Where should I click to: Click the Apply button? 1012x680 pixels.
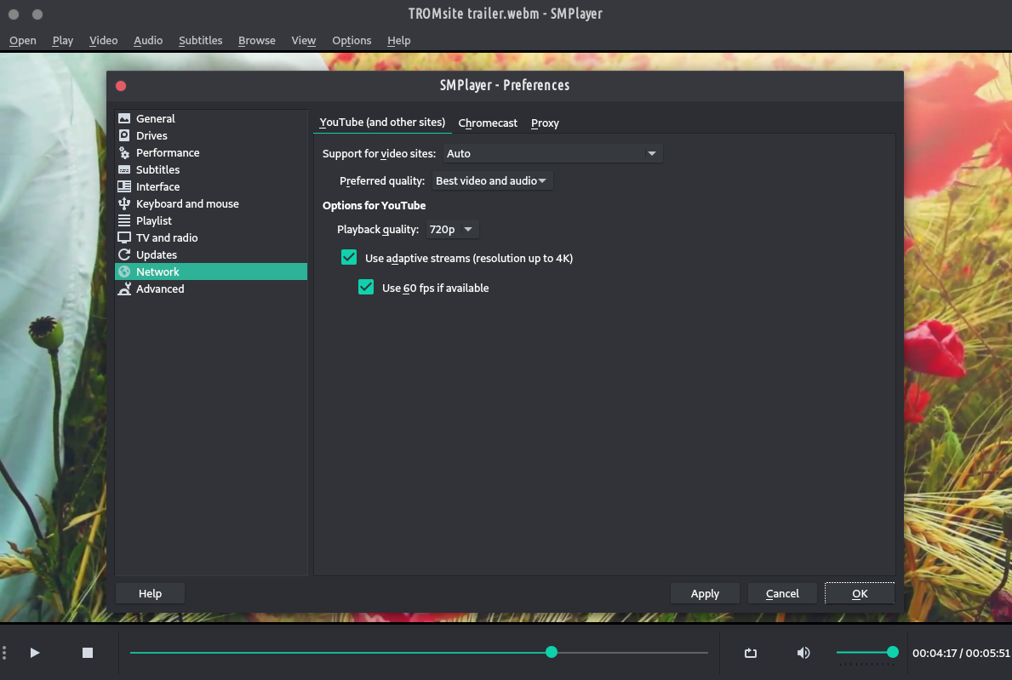tap(705, 594)
